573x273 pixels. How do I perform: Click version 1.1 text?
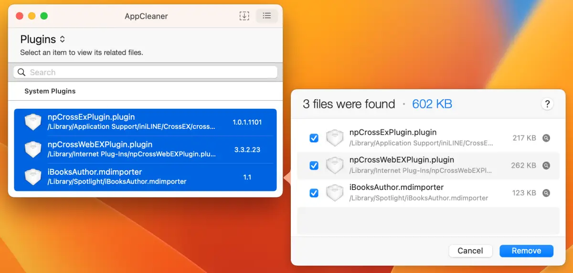(x=247, y=177)
